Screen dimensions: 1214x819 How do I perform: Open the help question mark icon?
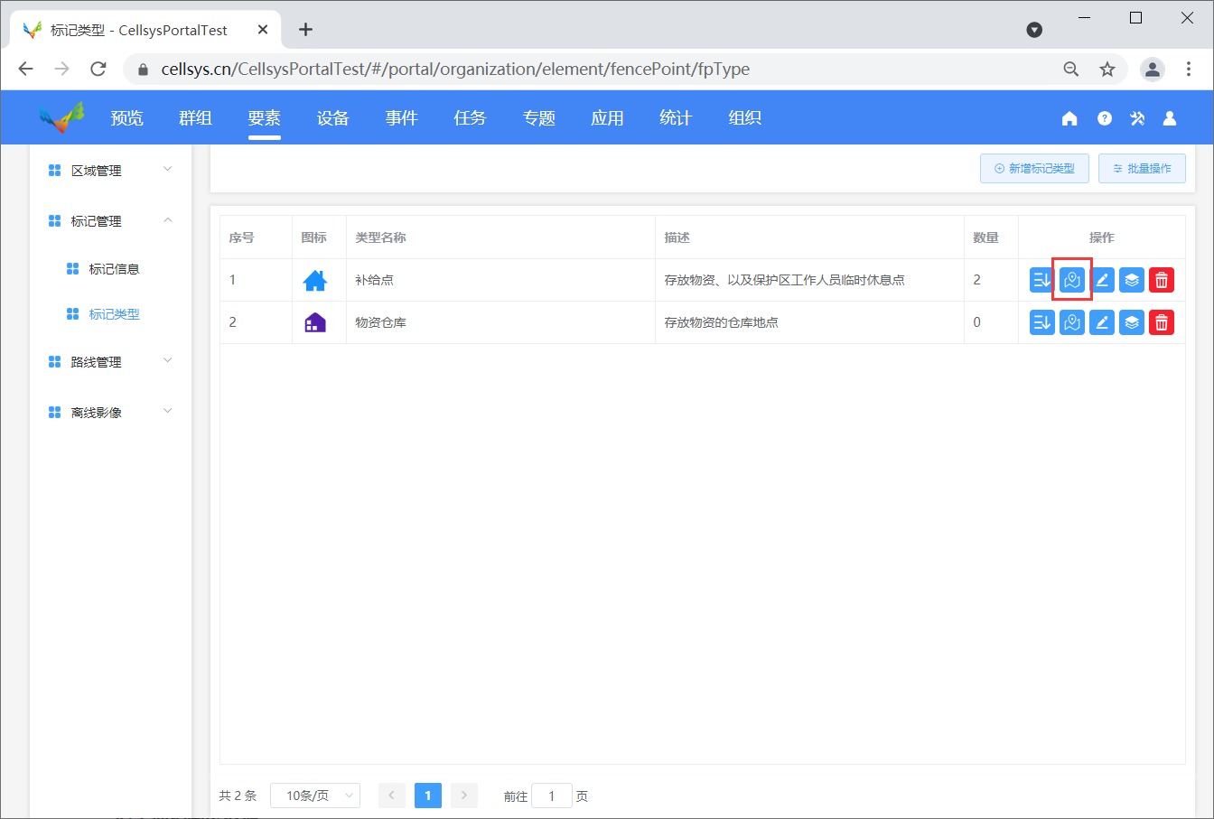coord(1104,118)
